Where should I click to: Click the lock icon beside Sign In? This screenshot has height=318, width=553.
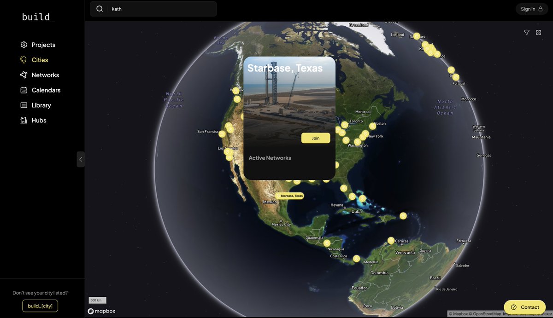541,9
